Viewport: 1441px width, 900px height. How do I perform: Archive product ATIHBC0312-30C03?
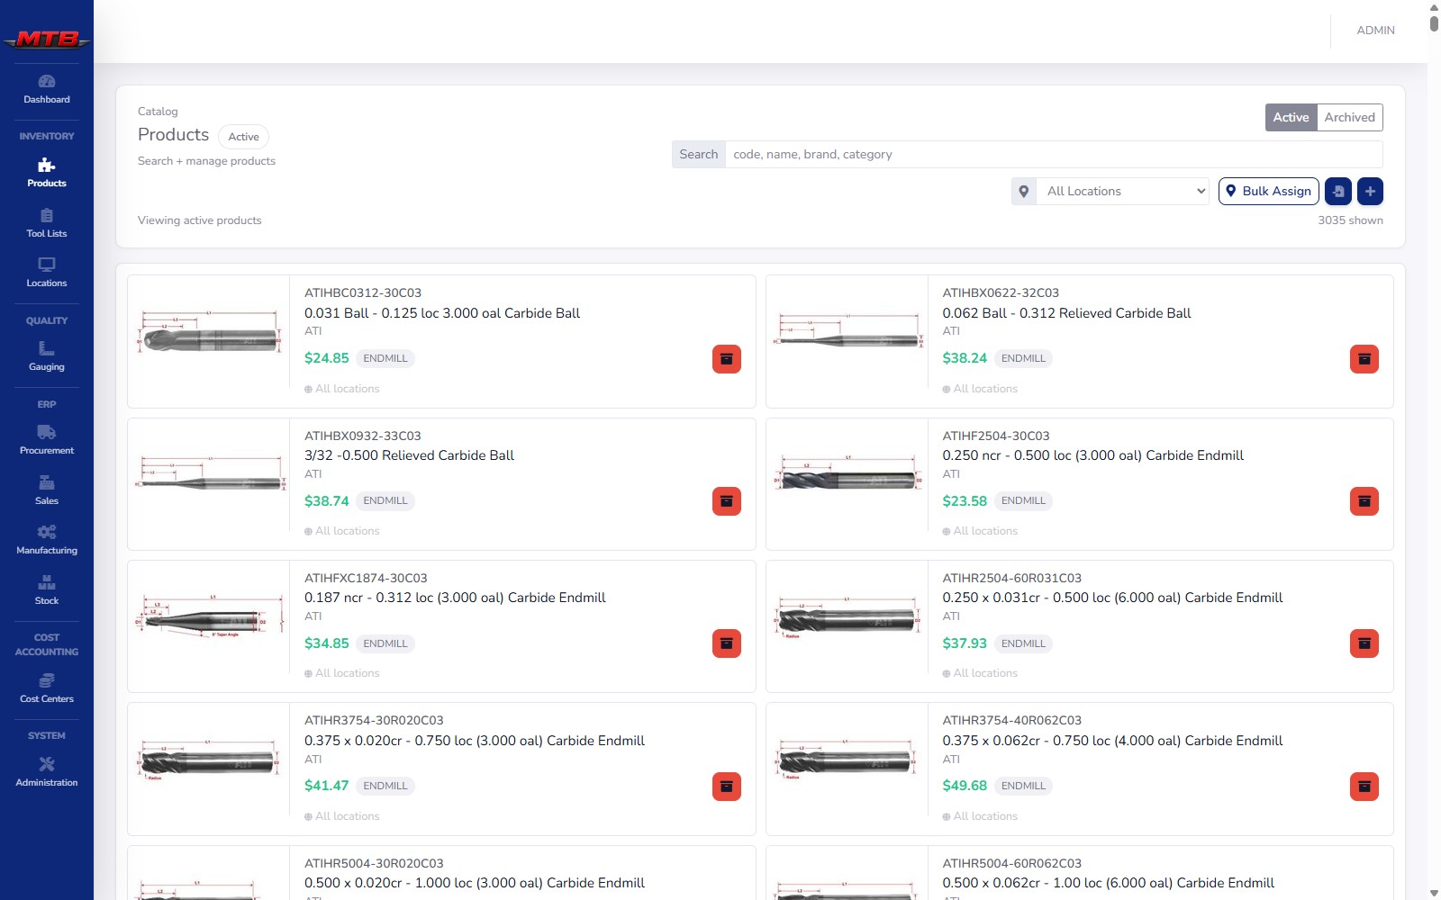pyautogui.click(x=727, y=359)
